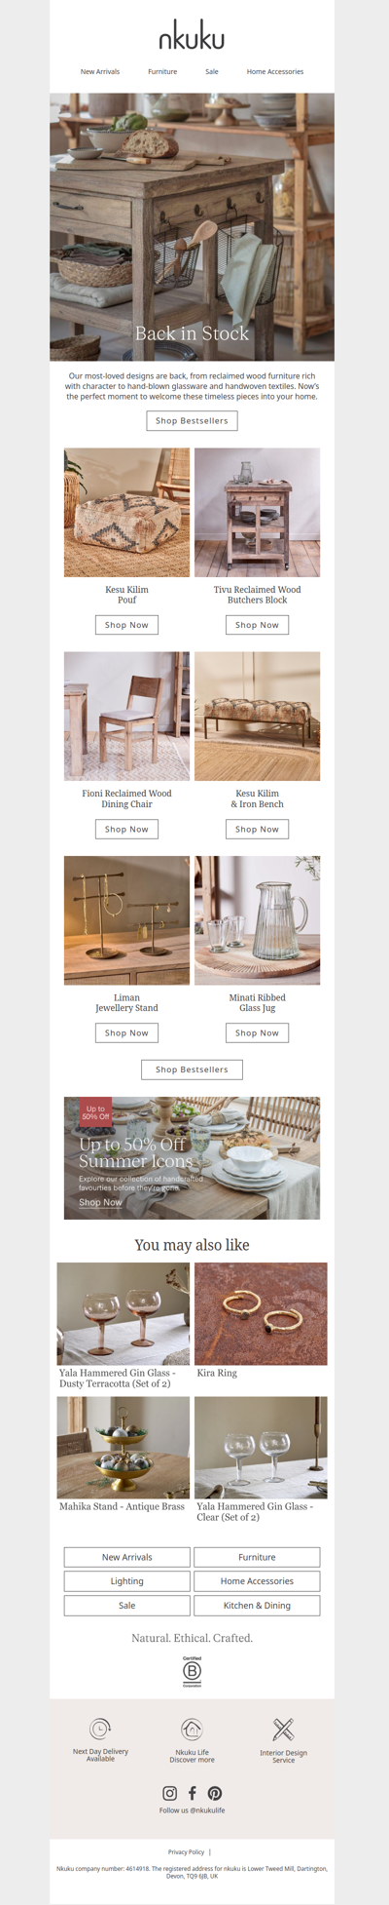The width and height of the screenshot is (389, 1905).
Task: Click the Nkuku Life house icon
Action: coord(193,1730)
